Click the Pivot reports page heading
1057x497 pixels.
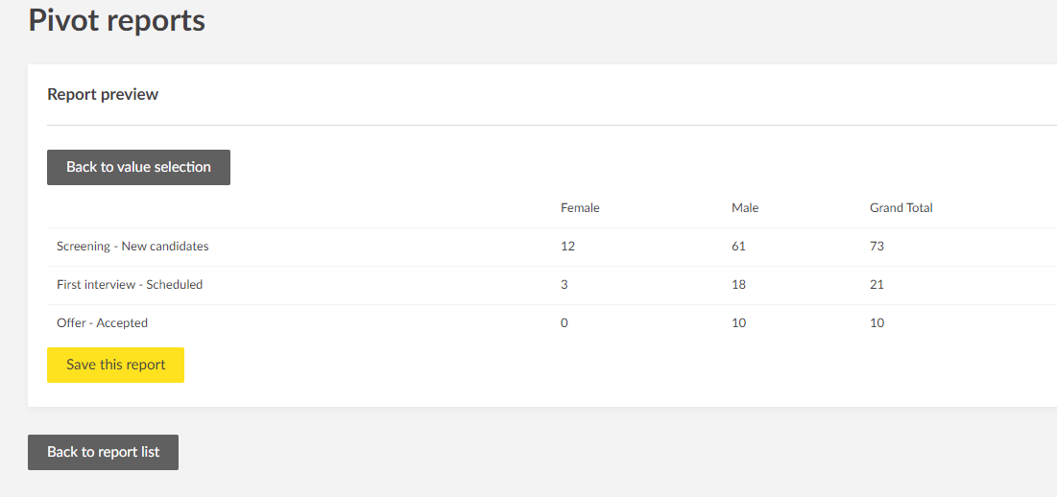click(x=116, y=19)
